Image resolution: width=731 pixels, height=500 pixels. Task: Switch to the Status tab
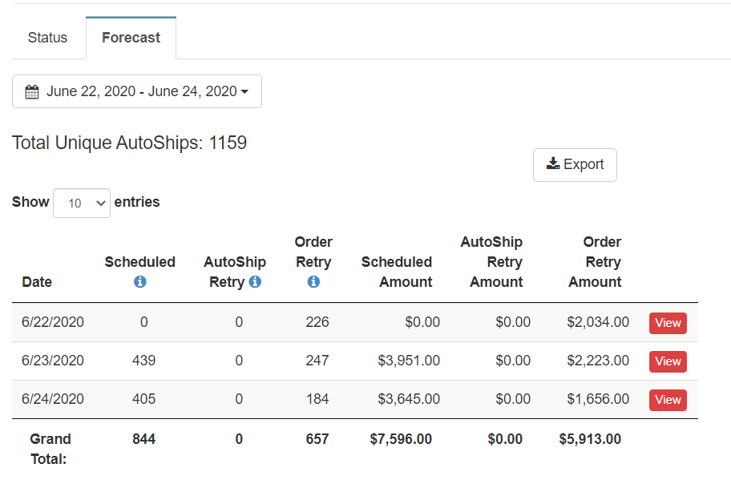click(x=48, y=38)
